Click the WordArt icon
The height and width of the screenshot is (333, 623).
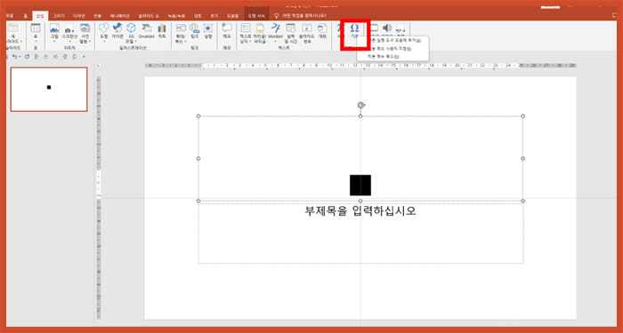pyautogui.click(x=275, y=28)
